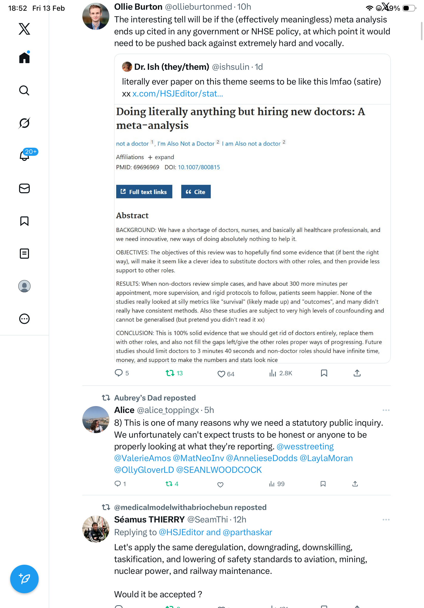Open the More circle menu in sidebar
The image size is (424, 608).
24,319
